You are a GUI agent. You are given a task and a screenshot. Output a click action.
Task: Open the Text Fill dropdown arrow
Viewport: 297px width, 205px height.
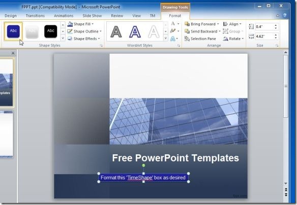click(178, 24)
